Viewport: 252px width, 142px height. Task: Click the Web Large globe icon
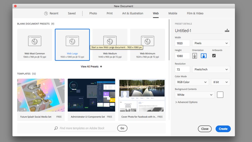tap(72, 41)
